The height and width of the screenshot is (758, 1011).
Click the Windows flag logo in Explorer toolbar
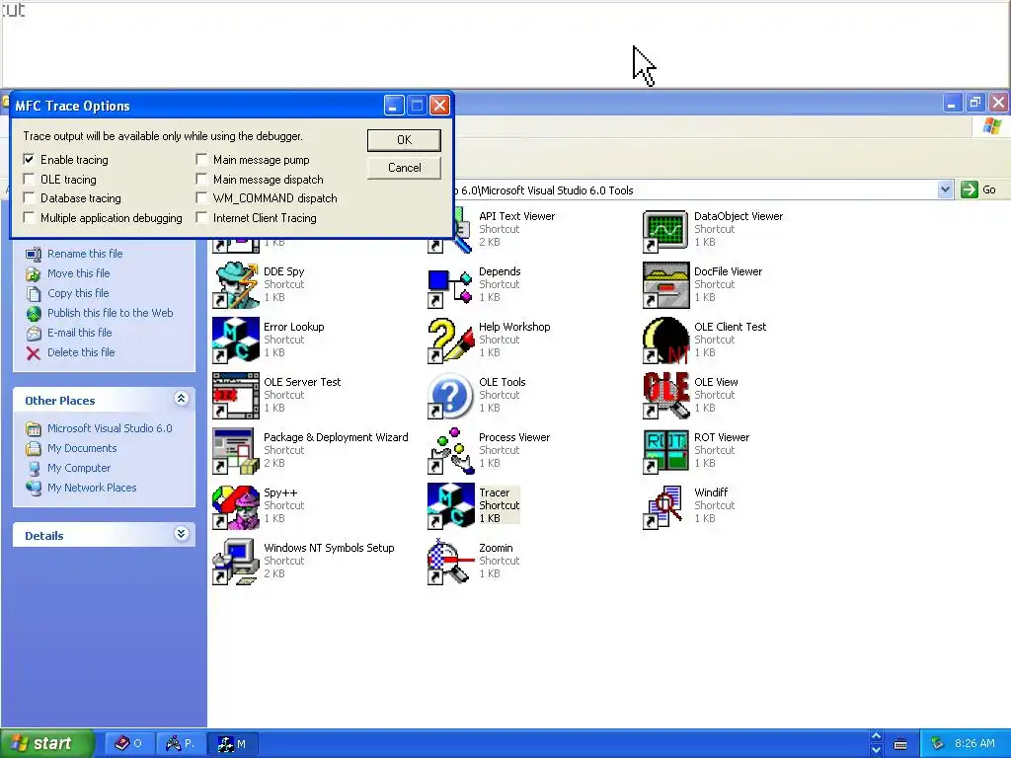[x=991, y=126]
